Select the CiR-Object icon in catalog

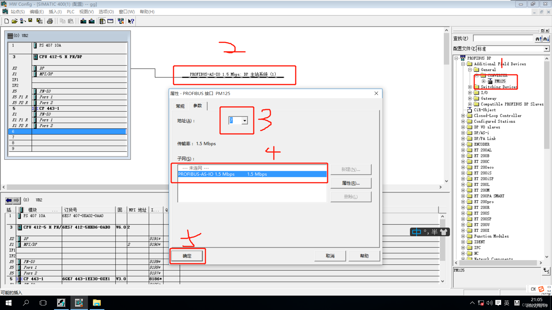(x=470, y=110)
